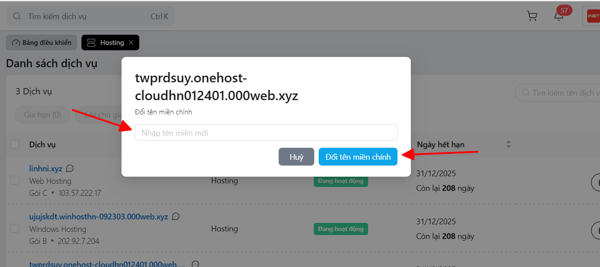This screenshot has width=600, height=267.
Task: Open the notifications bell with 57 badge
Action: (559, 16)
